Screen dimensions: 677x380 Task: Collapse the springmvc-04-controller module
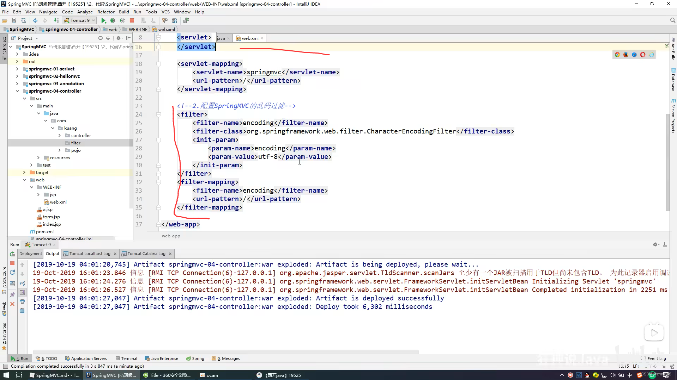click(x=17, y=91)
